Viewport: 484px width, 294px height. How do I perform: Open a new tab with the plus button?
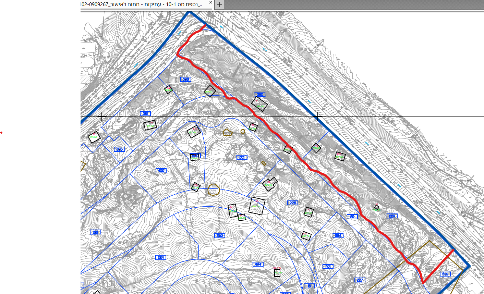pos(219,5)
